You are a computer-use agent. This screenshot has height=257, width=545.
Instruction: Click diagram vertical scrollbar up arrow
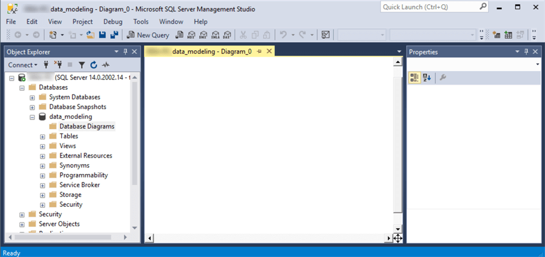pos(398,62)
